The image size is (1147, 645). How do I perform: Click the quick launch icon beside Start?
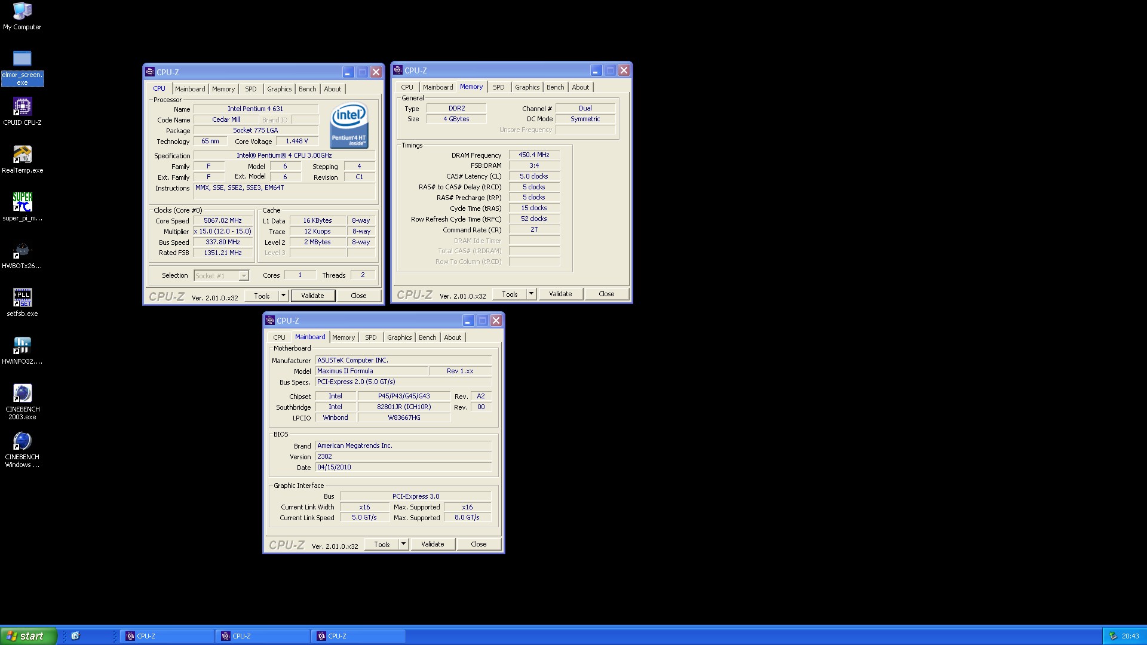(x=75, y=636)
